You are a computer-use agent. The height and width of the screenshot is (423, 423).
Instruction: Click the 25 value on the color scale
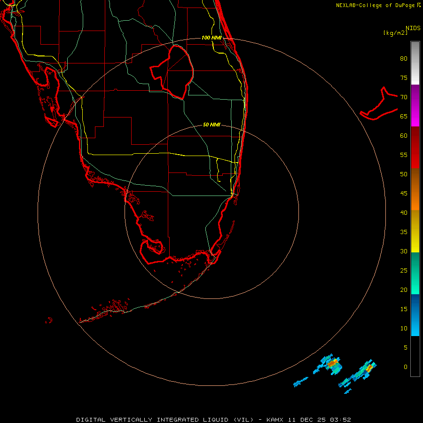pos(404,271)
